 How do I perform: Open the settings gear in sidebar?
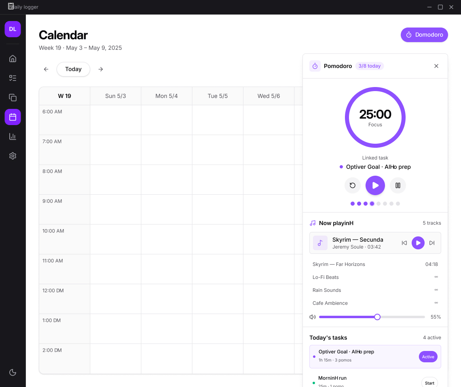click(x=13, y=156)
